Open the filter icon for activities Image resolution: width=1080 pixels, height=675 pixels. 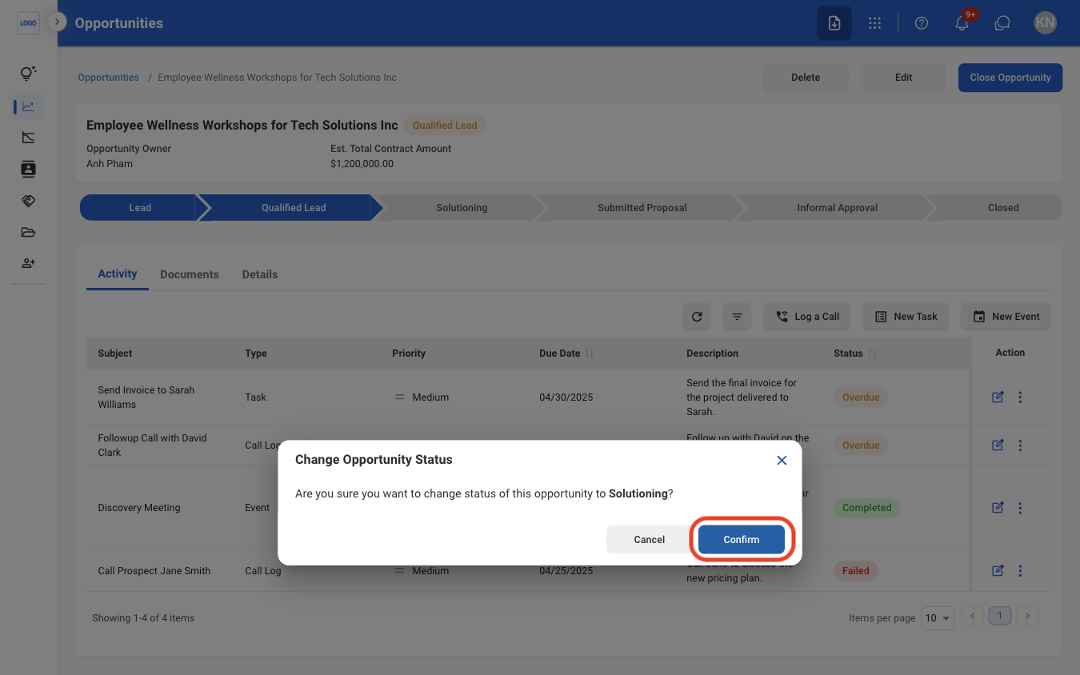tap(737, 317)
